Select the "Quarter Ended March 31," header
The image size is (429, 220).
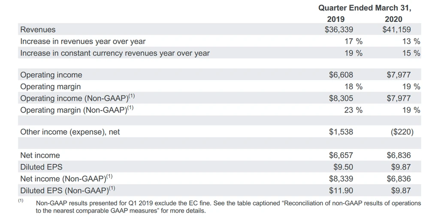click(x=365, y=8)
